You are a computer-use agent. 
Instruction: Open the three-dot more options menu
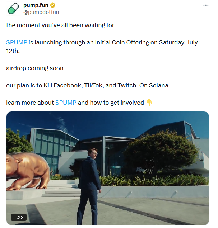tap(206, 5)
